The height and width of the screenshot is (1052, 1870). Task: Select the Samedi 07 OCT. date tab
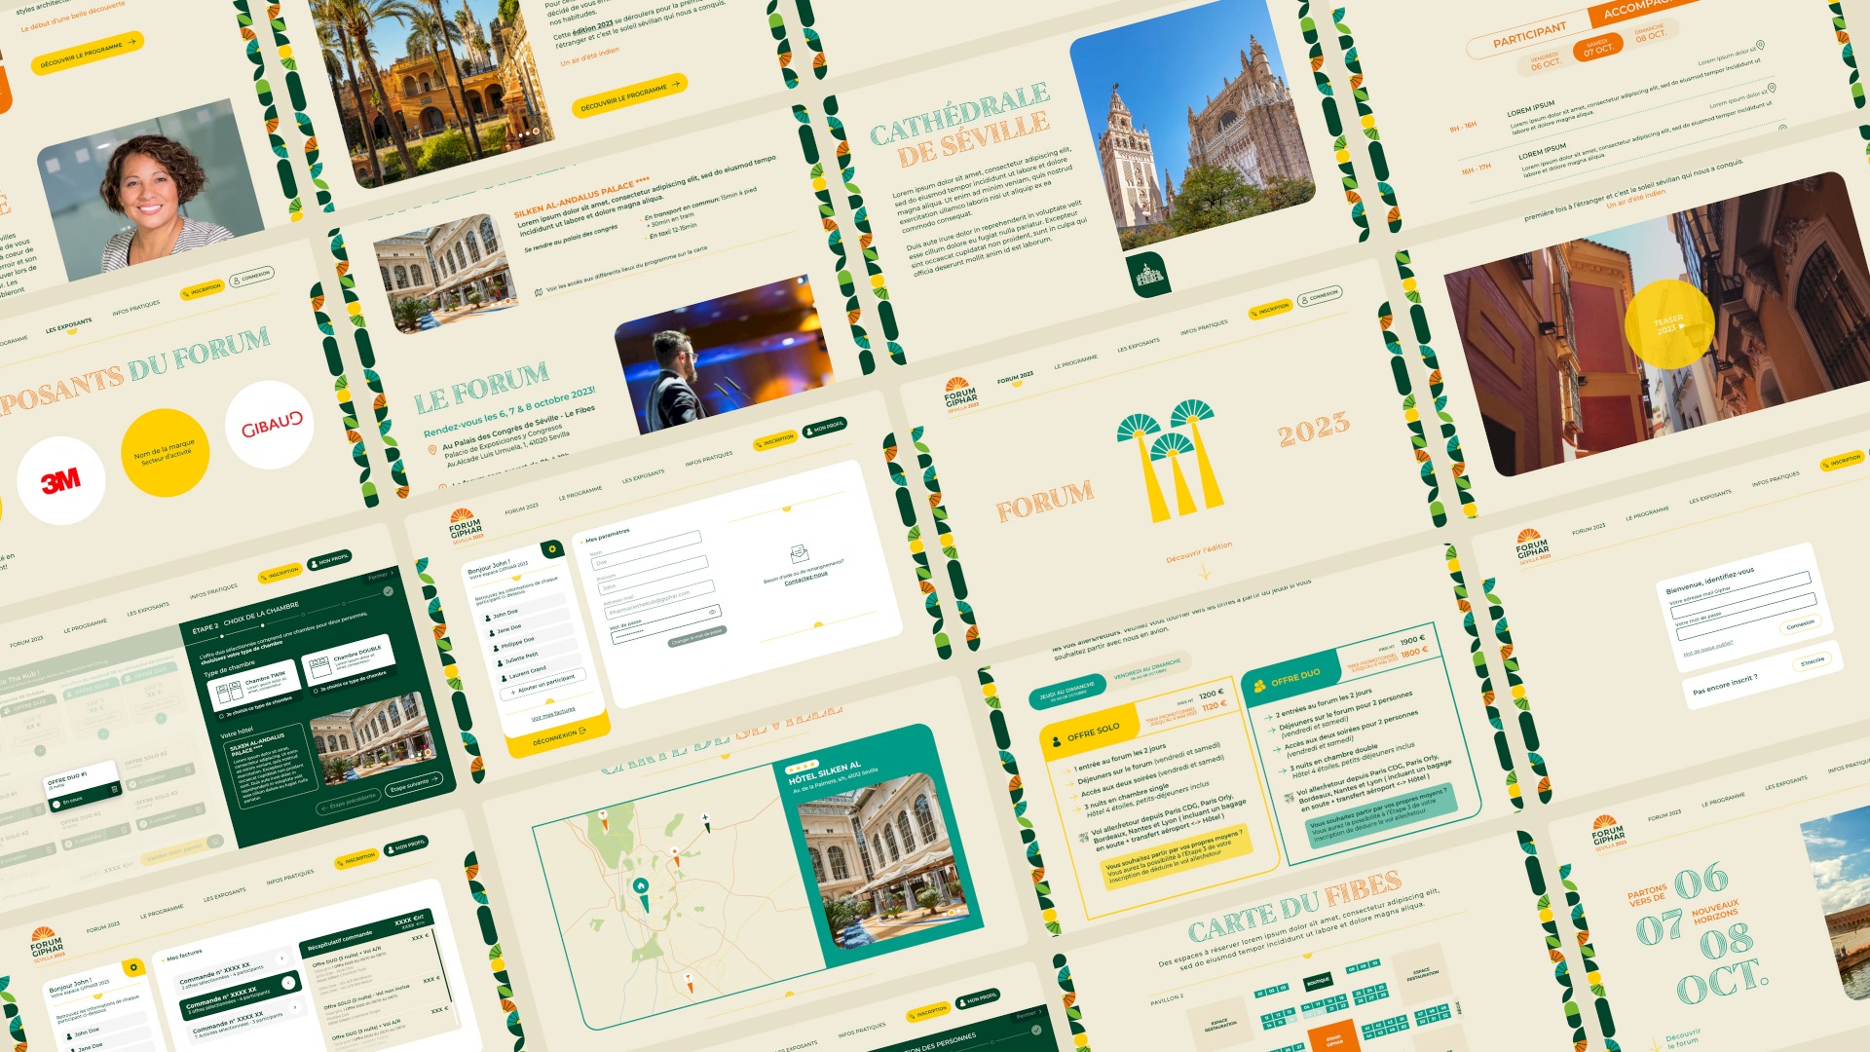(1596, 48)
